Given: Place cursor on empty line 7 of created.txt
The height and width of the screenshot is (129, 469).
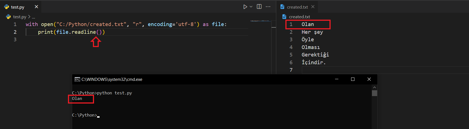Looking at the screenshot, I should (x=361, y=70).
